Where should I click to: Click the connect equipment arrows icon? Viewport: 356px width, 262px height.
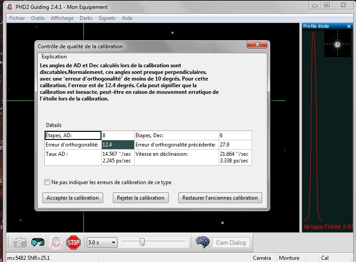(38, 243)
